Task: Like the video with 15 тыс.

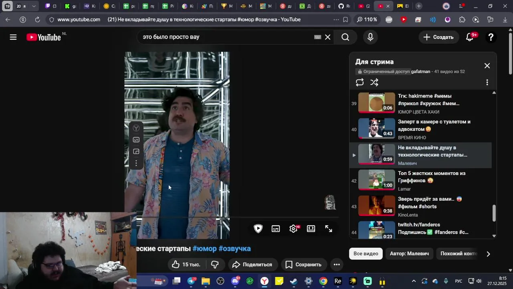Action: click(x=186, y=265)
